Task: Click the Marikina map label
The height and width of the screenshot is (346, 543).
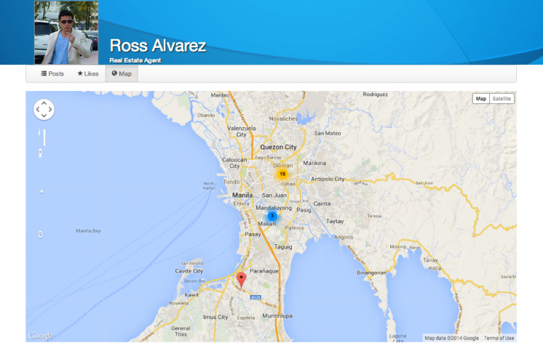Action: click(315, 163)
